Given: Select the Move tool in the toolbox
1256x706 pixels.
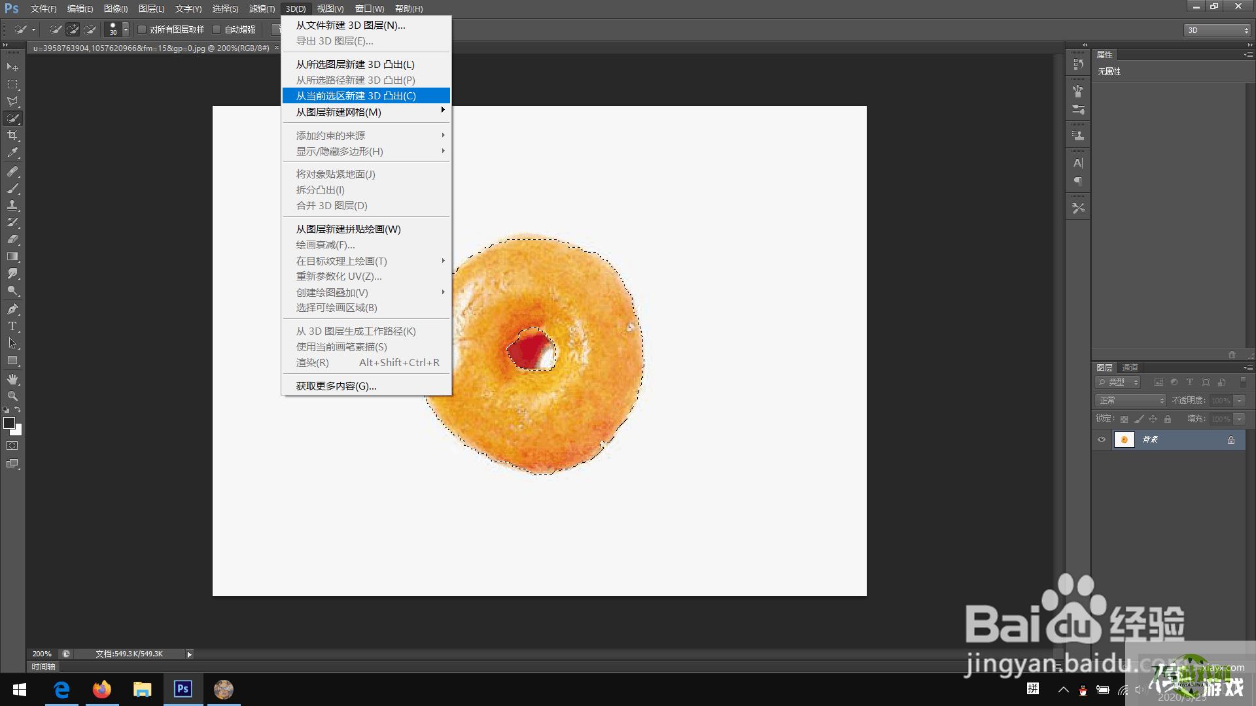Looking at the screenshot, I should 12,67.
